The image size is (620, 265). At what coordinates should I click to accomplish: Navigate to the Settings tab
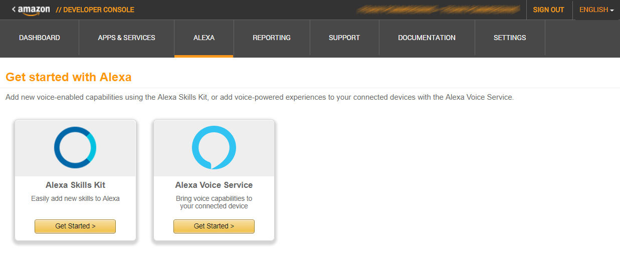pos(510,38)
